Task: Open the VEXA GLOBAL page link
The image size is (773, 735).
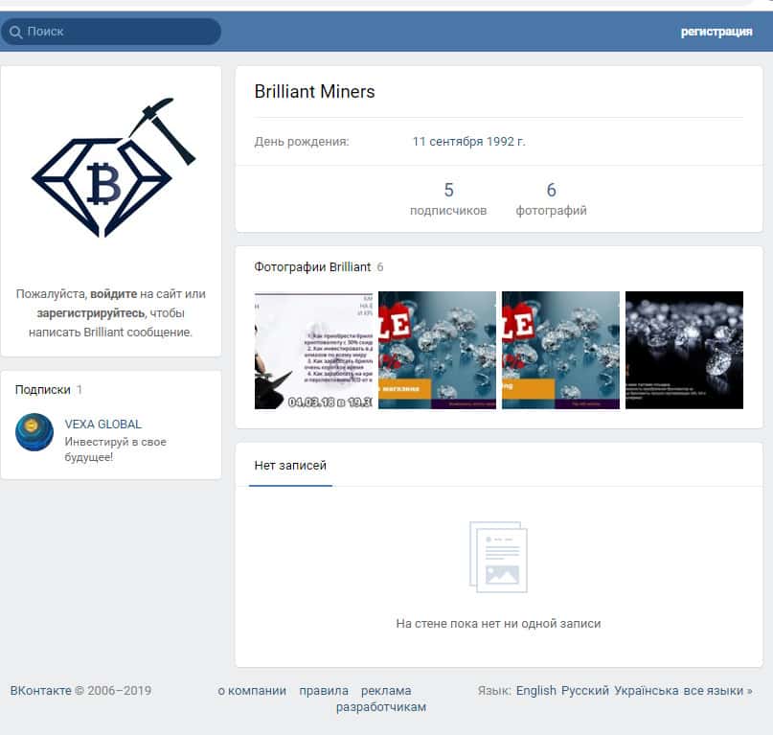Action: (103, 425)
